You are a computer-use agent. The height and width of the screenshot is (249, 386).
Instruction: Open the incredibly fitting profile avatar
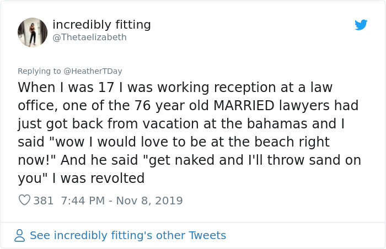33,32
